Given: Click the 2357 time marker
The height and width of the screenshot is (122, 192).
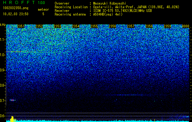Looking at the screenshot, I should tap(131, 26).
